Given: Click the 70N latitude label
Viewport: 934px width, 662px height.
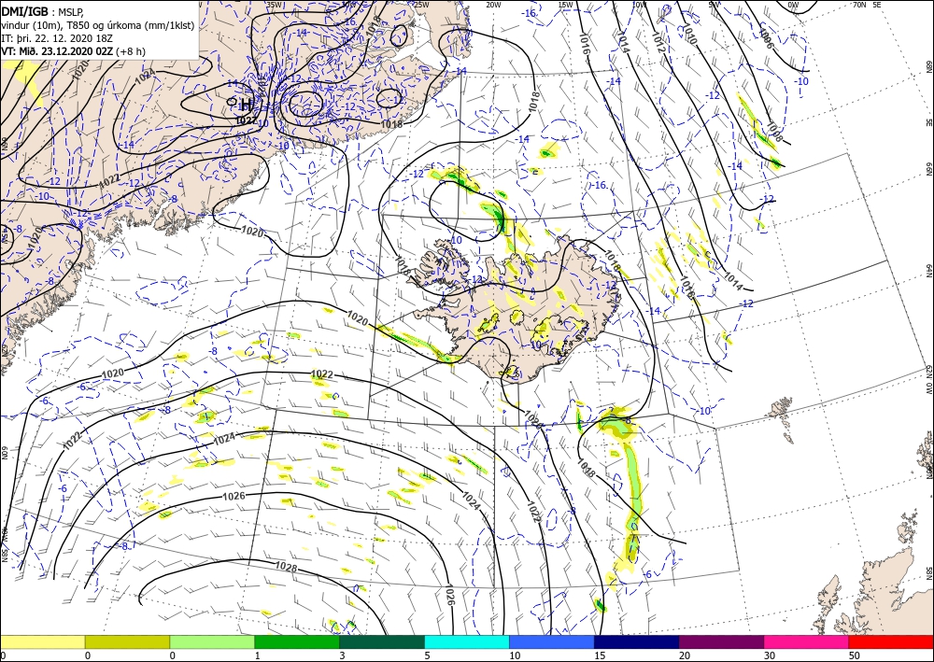Looking at the screenshot, I should 859,4.
